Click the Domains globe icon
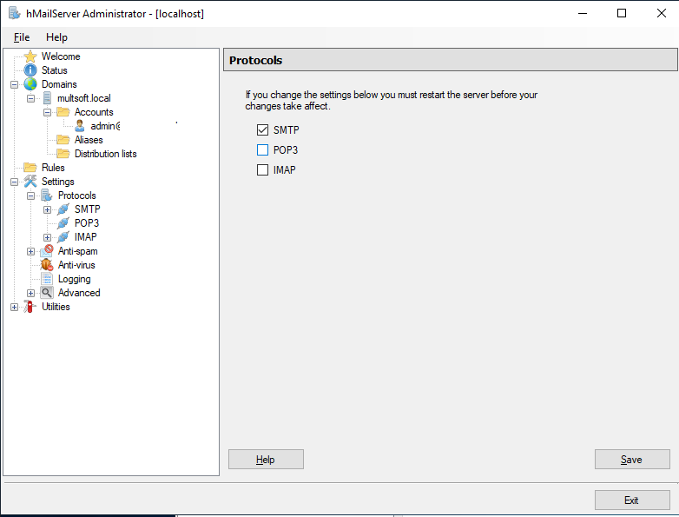679x517 pixels. [30, 84]
